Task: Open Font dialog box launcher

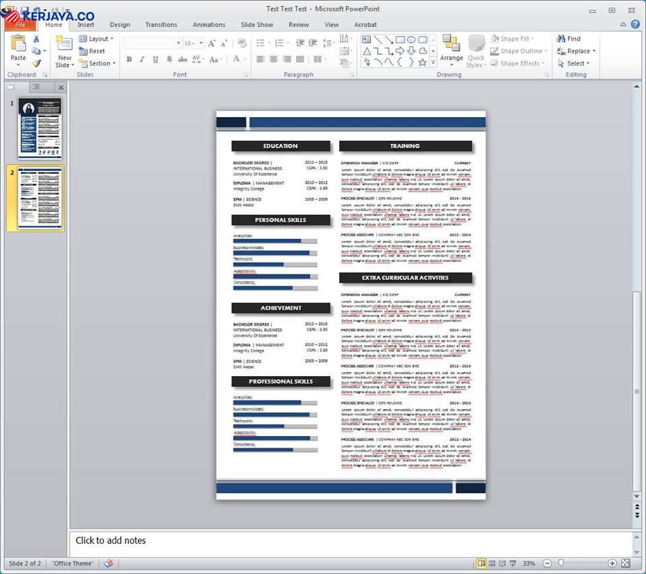Action: 246,75
